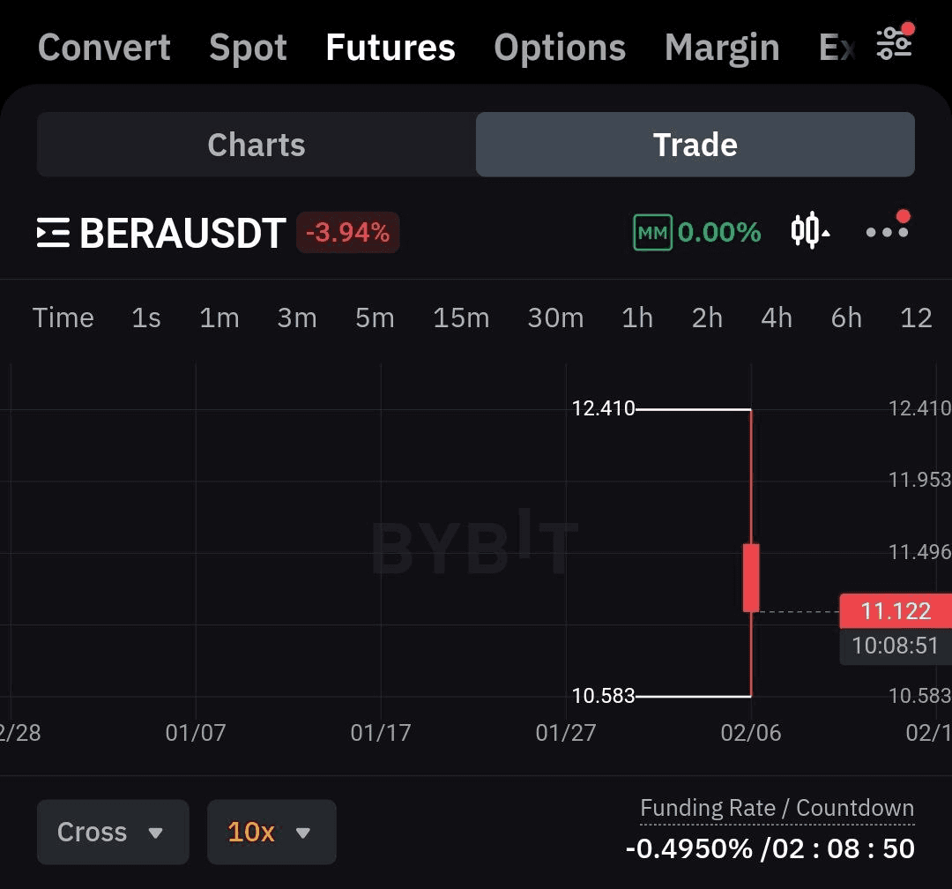
Task: Switch to the Trade view
Action: point(695,145)
